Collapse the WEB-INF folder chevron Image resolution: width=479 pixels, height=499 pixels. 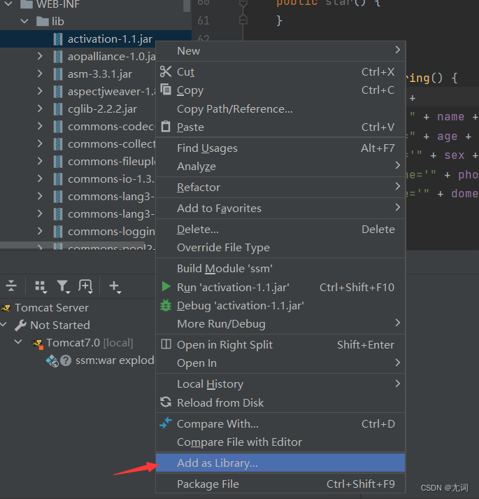pos(8,3)
